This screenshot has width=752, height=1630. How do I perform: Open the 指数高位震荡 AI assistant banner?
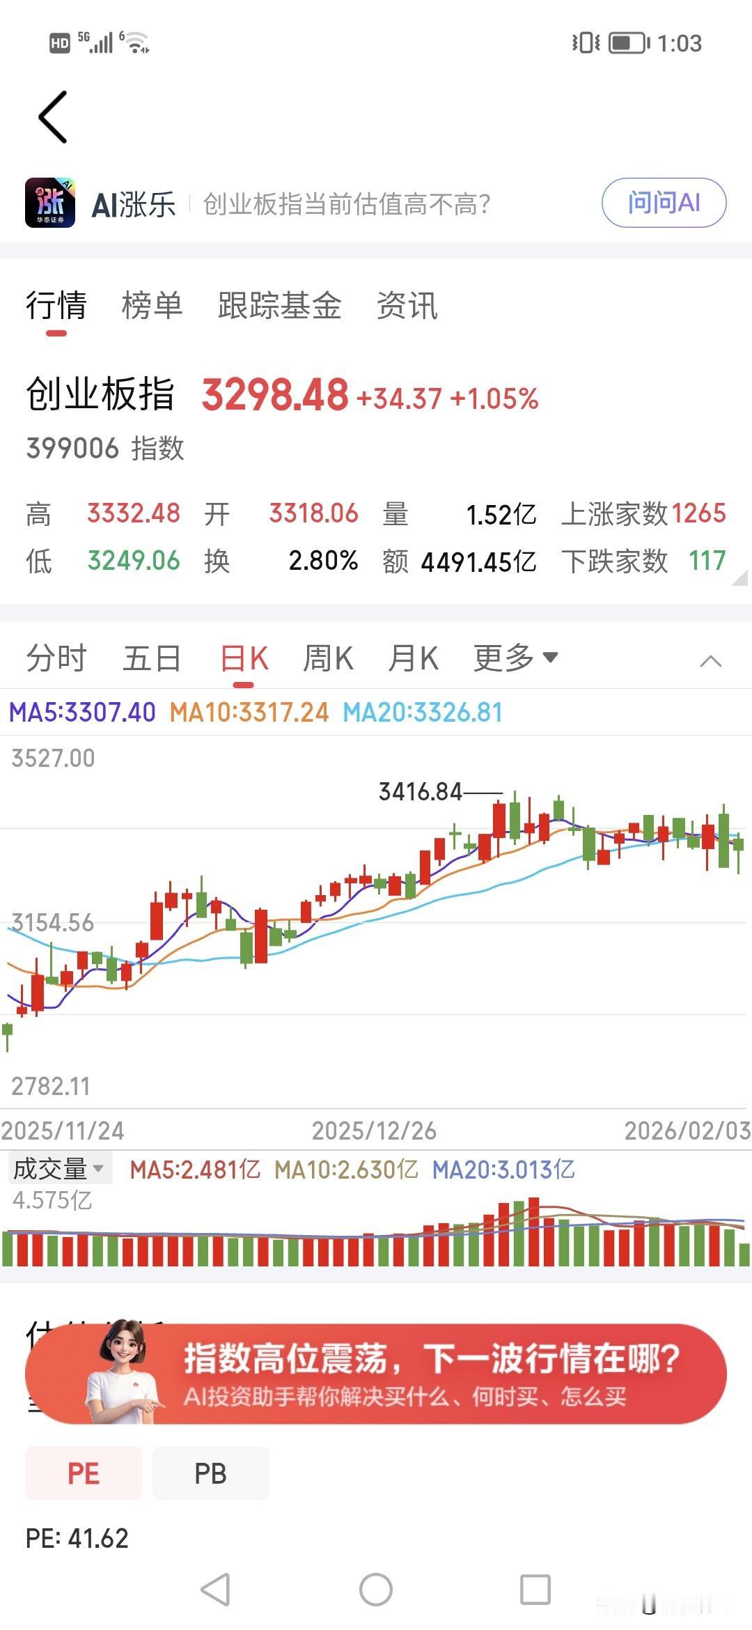click(x=376, y=1374)
